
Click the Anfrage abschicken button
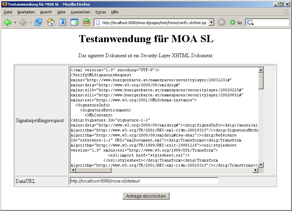pyautogui.click(x=146, y=196)
